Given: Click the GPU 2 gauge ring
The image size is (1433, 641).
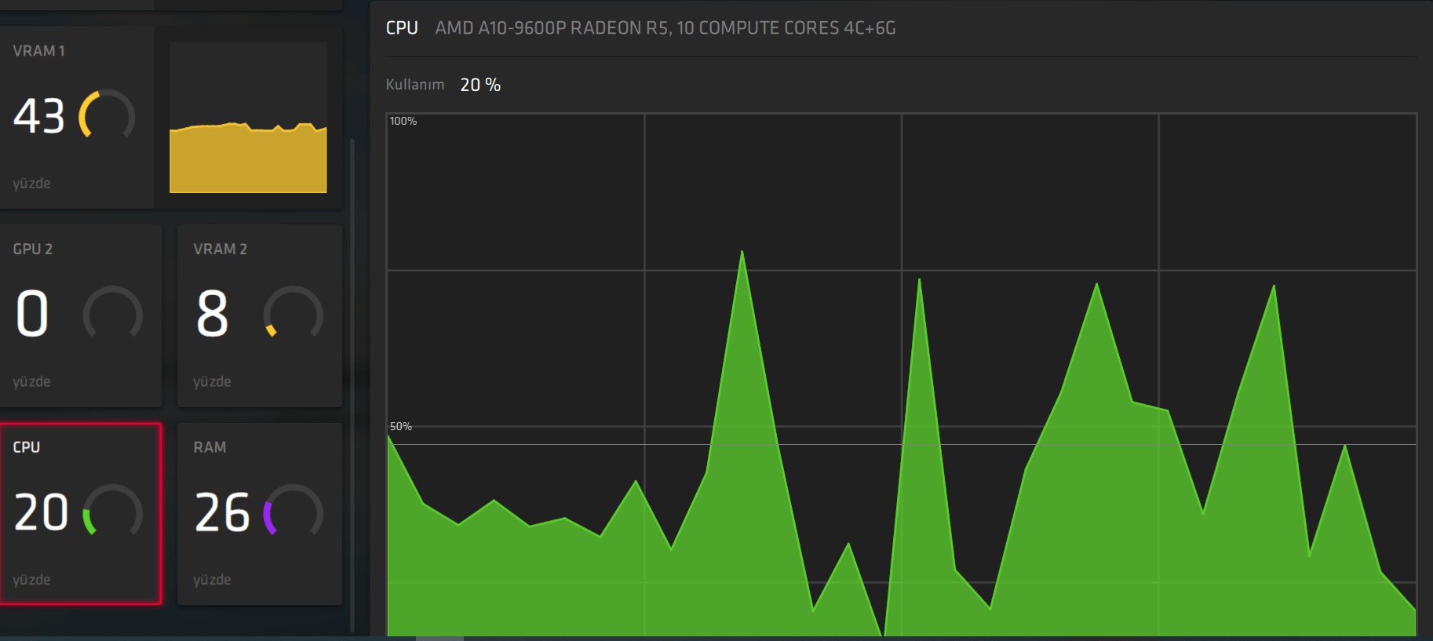Looking at the screenshot, I should tap(113, 313).
